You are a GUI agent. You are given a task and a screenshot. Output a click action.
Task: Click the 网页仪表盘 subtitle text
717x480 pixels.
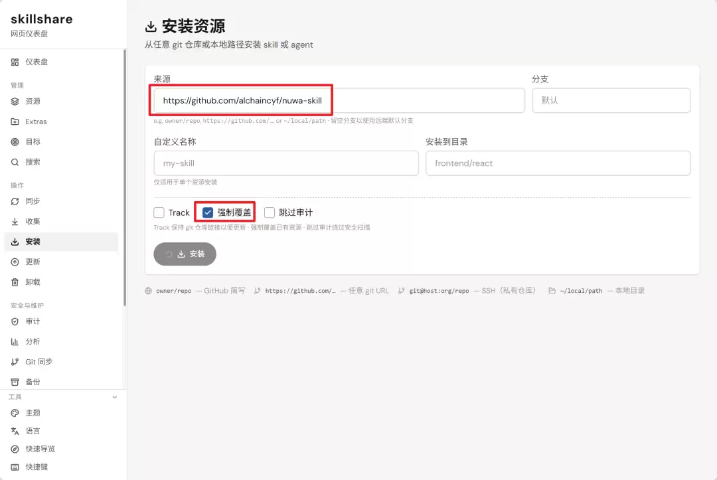(29, 34)
